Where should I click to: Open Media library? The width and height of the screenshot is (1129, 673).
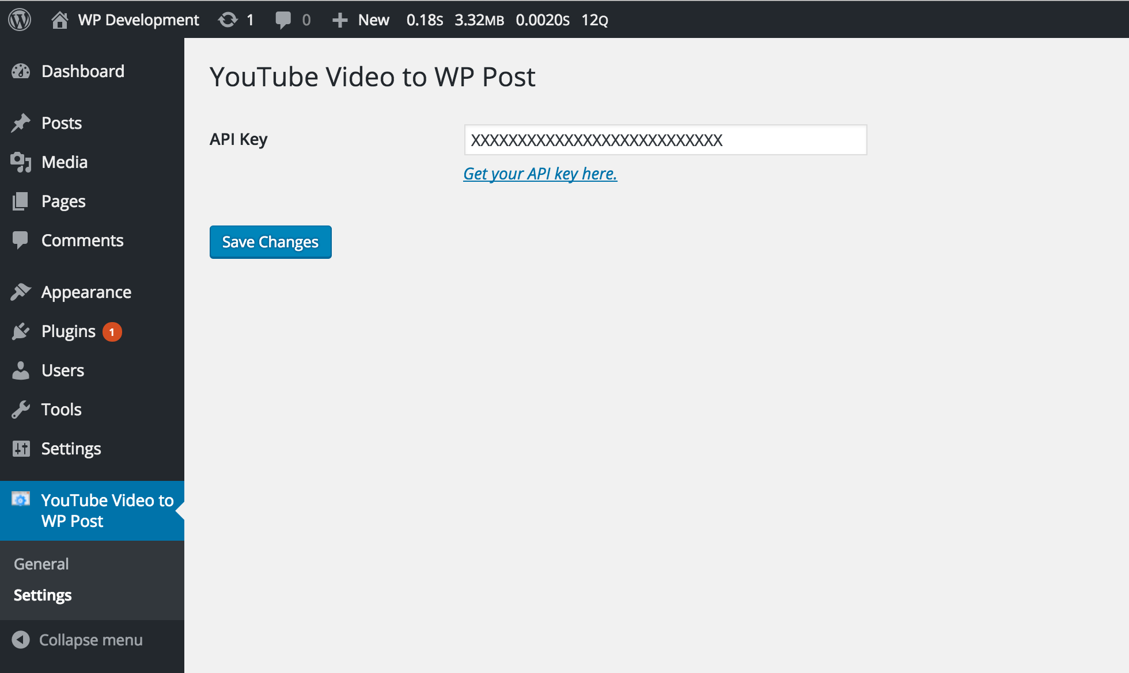click(x=63, y=161)
